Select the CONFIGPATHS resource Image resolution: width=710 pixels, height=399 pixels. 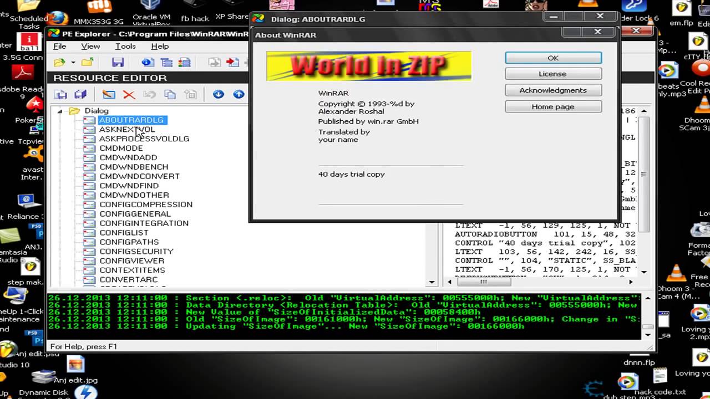coord(129,242)
